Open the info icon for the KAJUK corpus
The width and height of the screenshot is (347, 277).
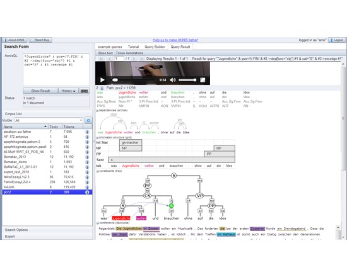pos(87,187)
